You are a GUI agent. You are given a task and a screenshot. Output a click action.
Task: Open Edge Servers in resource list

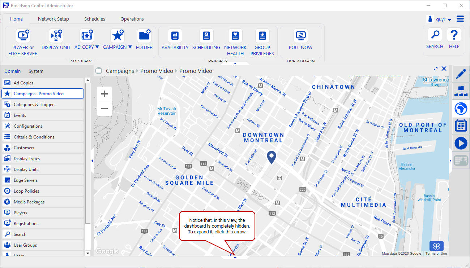click(x=43, y=180)
